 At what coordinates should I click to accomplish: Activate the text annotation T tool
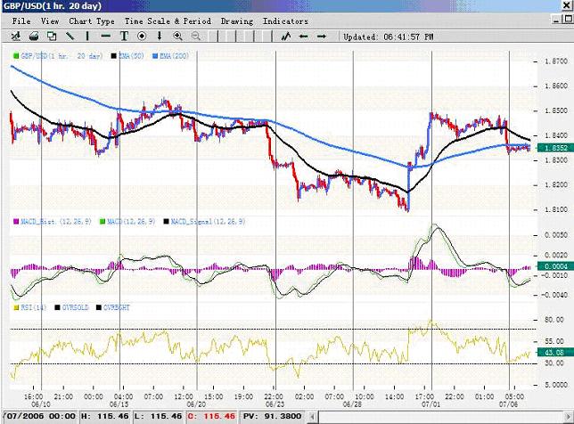coord(124,37)
